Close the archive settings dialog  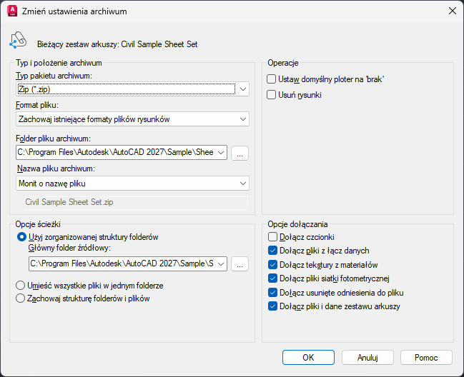452,11
